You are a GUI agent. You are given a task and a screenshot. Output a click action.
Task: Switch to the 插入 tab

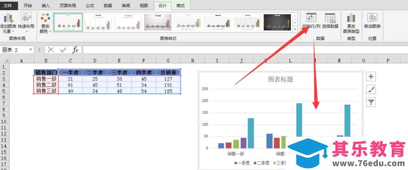click(46, 5)
